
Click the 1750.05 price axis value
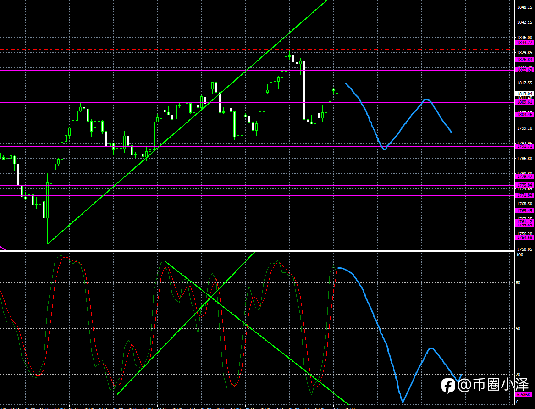tap(525, 249)
